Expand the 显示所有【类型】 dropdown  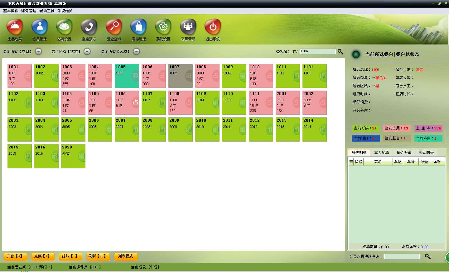click(x=39, y=52)
